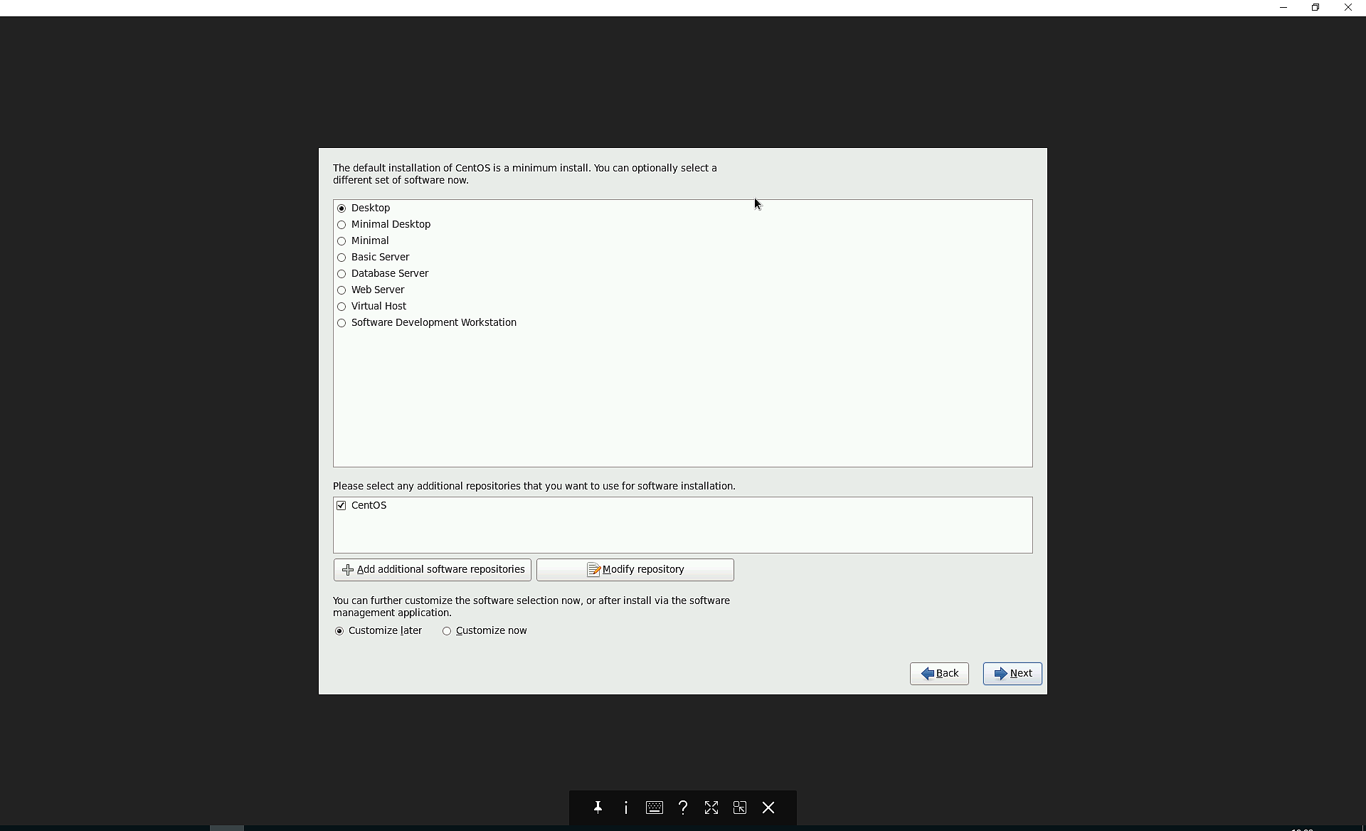This screenshot has width=1366, height=831.
Task: Restore down the window from the title bar
Action: pyautogui.click(x=1315, y=8)
